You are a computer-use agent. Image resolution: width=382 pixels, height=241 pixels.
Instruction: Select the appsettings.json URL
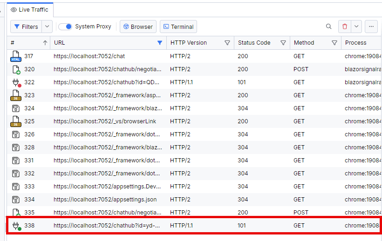[x=105, y=200]
